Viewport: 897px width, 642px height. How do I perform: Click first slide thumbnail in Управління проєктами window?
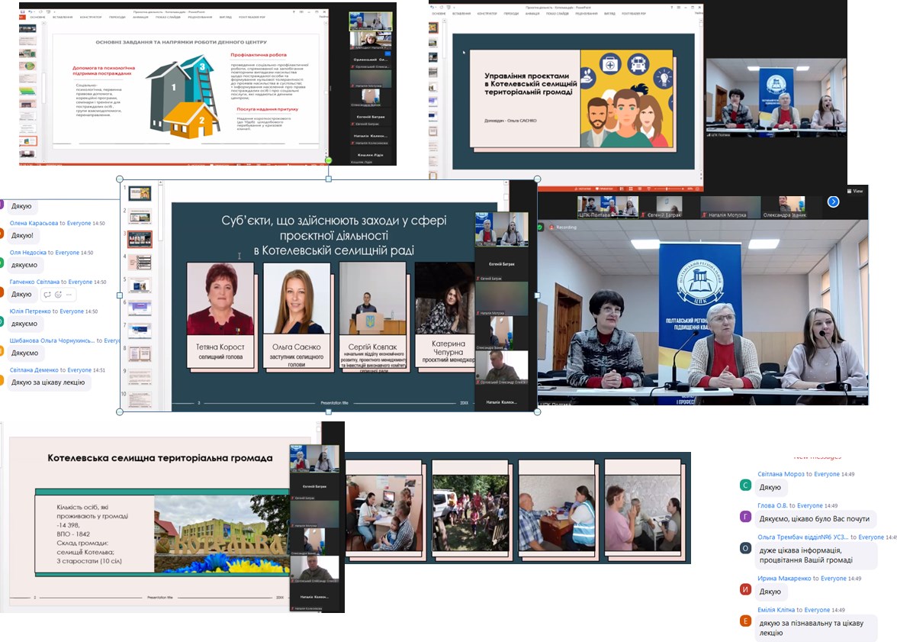(433, 27)
